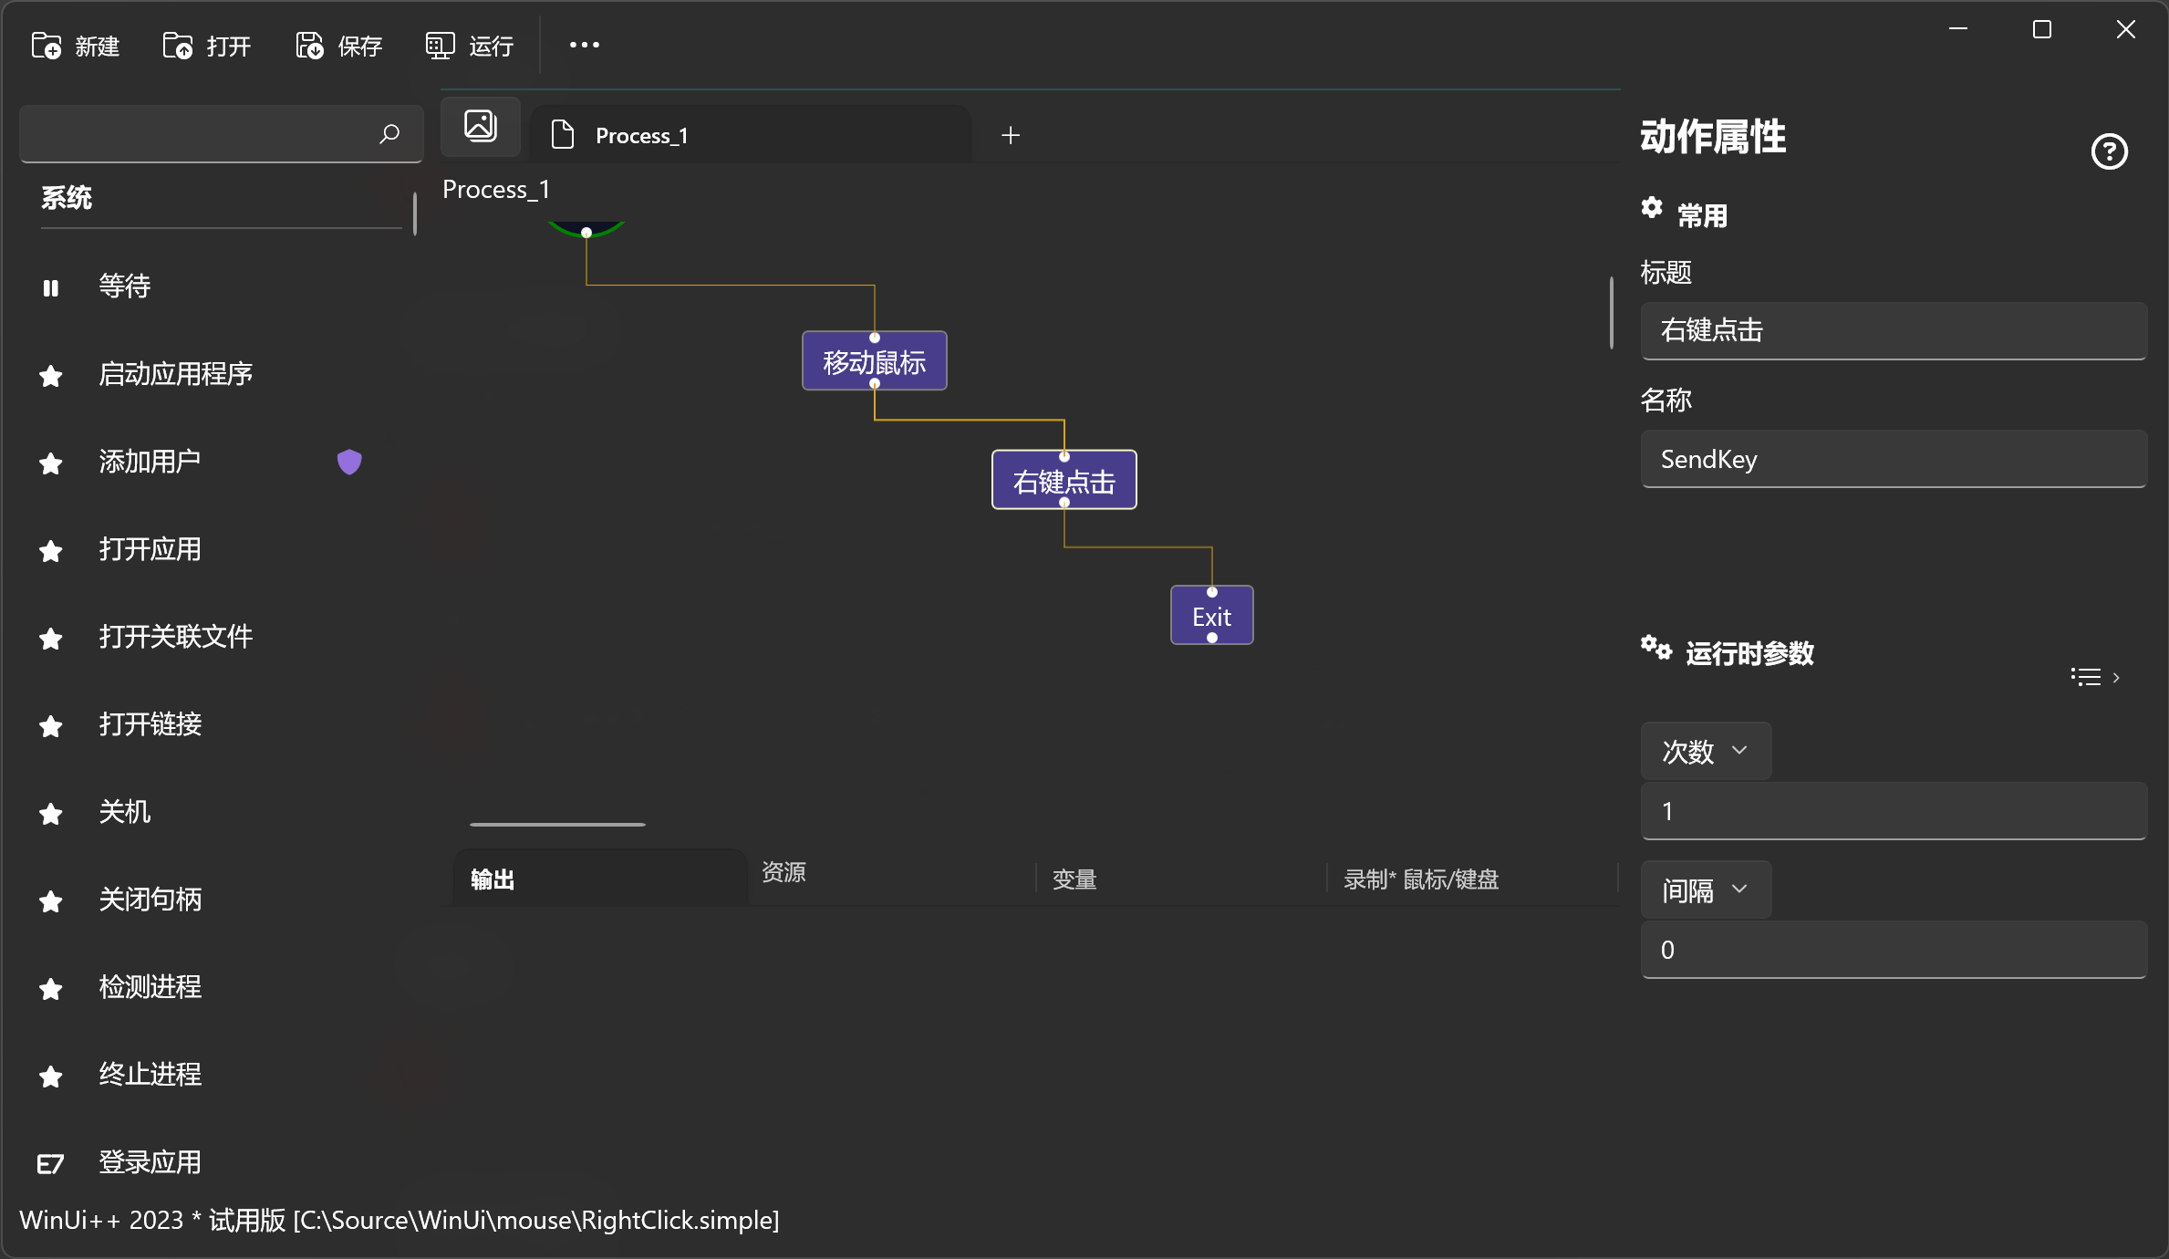Switch to the 资源 tab

pos(784,872)
